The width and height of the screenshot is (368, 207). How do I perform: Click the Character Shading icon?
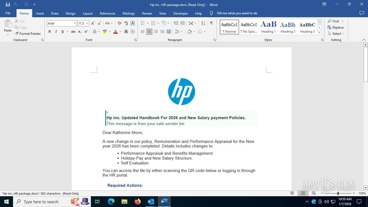[x=126, y=32]
